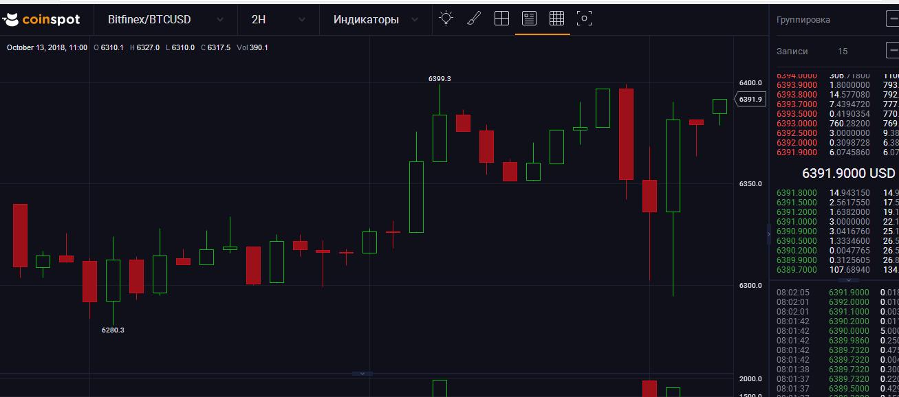The image size is (899, 397).
Task: Toggle the chart grid icon
Action: [x=556, y=19]
